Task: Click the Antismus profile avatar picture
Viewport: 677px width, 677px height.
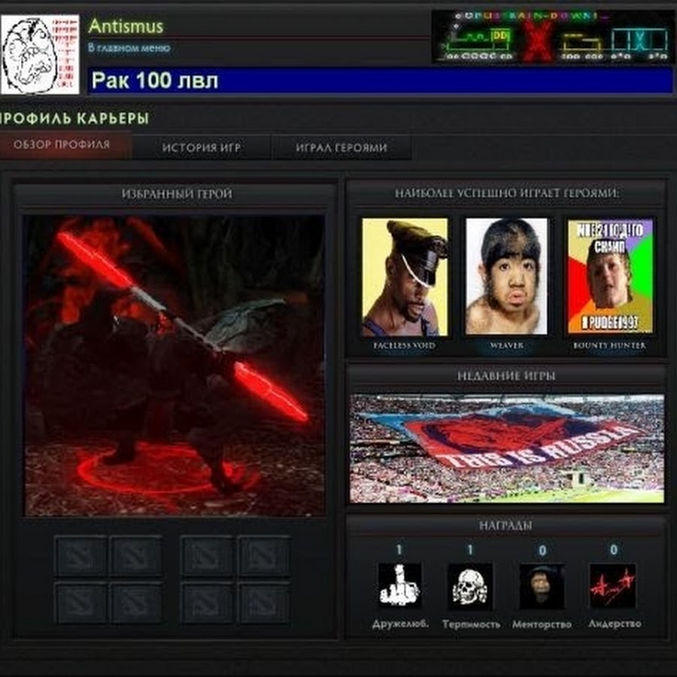Action: point(40,55)
